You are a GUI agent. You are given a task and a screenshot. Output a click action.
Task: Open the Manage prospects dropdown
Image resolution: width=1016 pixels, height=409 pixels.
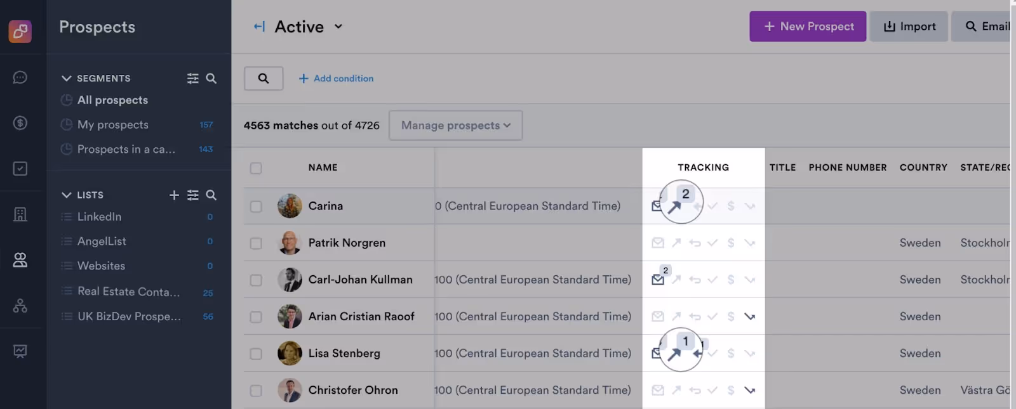456,126
